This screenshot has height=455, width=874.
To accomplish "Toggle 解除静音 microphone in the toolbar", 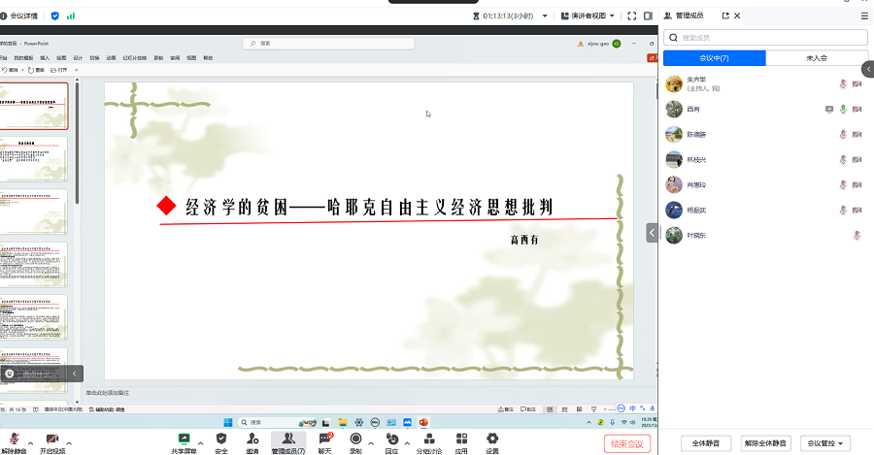I will [13, 440].
